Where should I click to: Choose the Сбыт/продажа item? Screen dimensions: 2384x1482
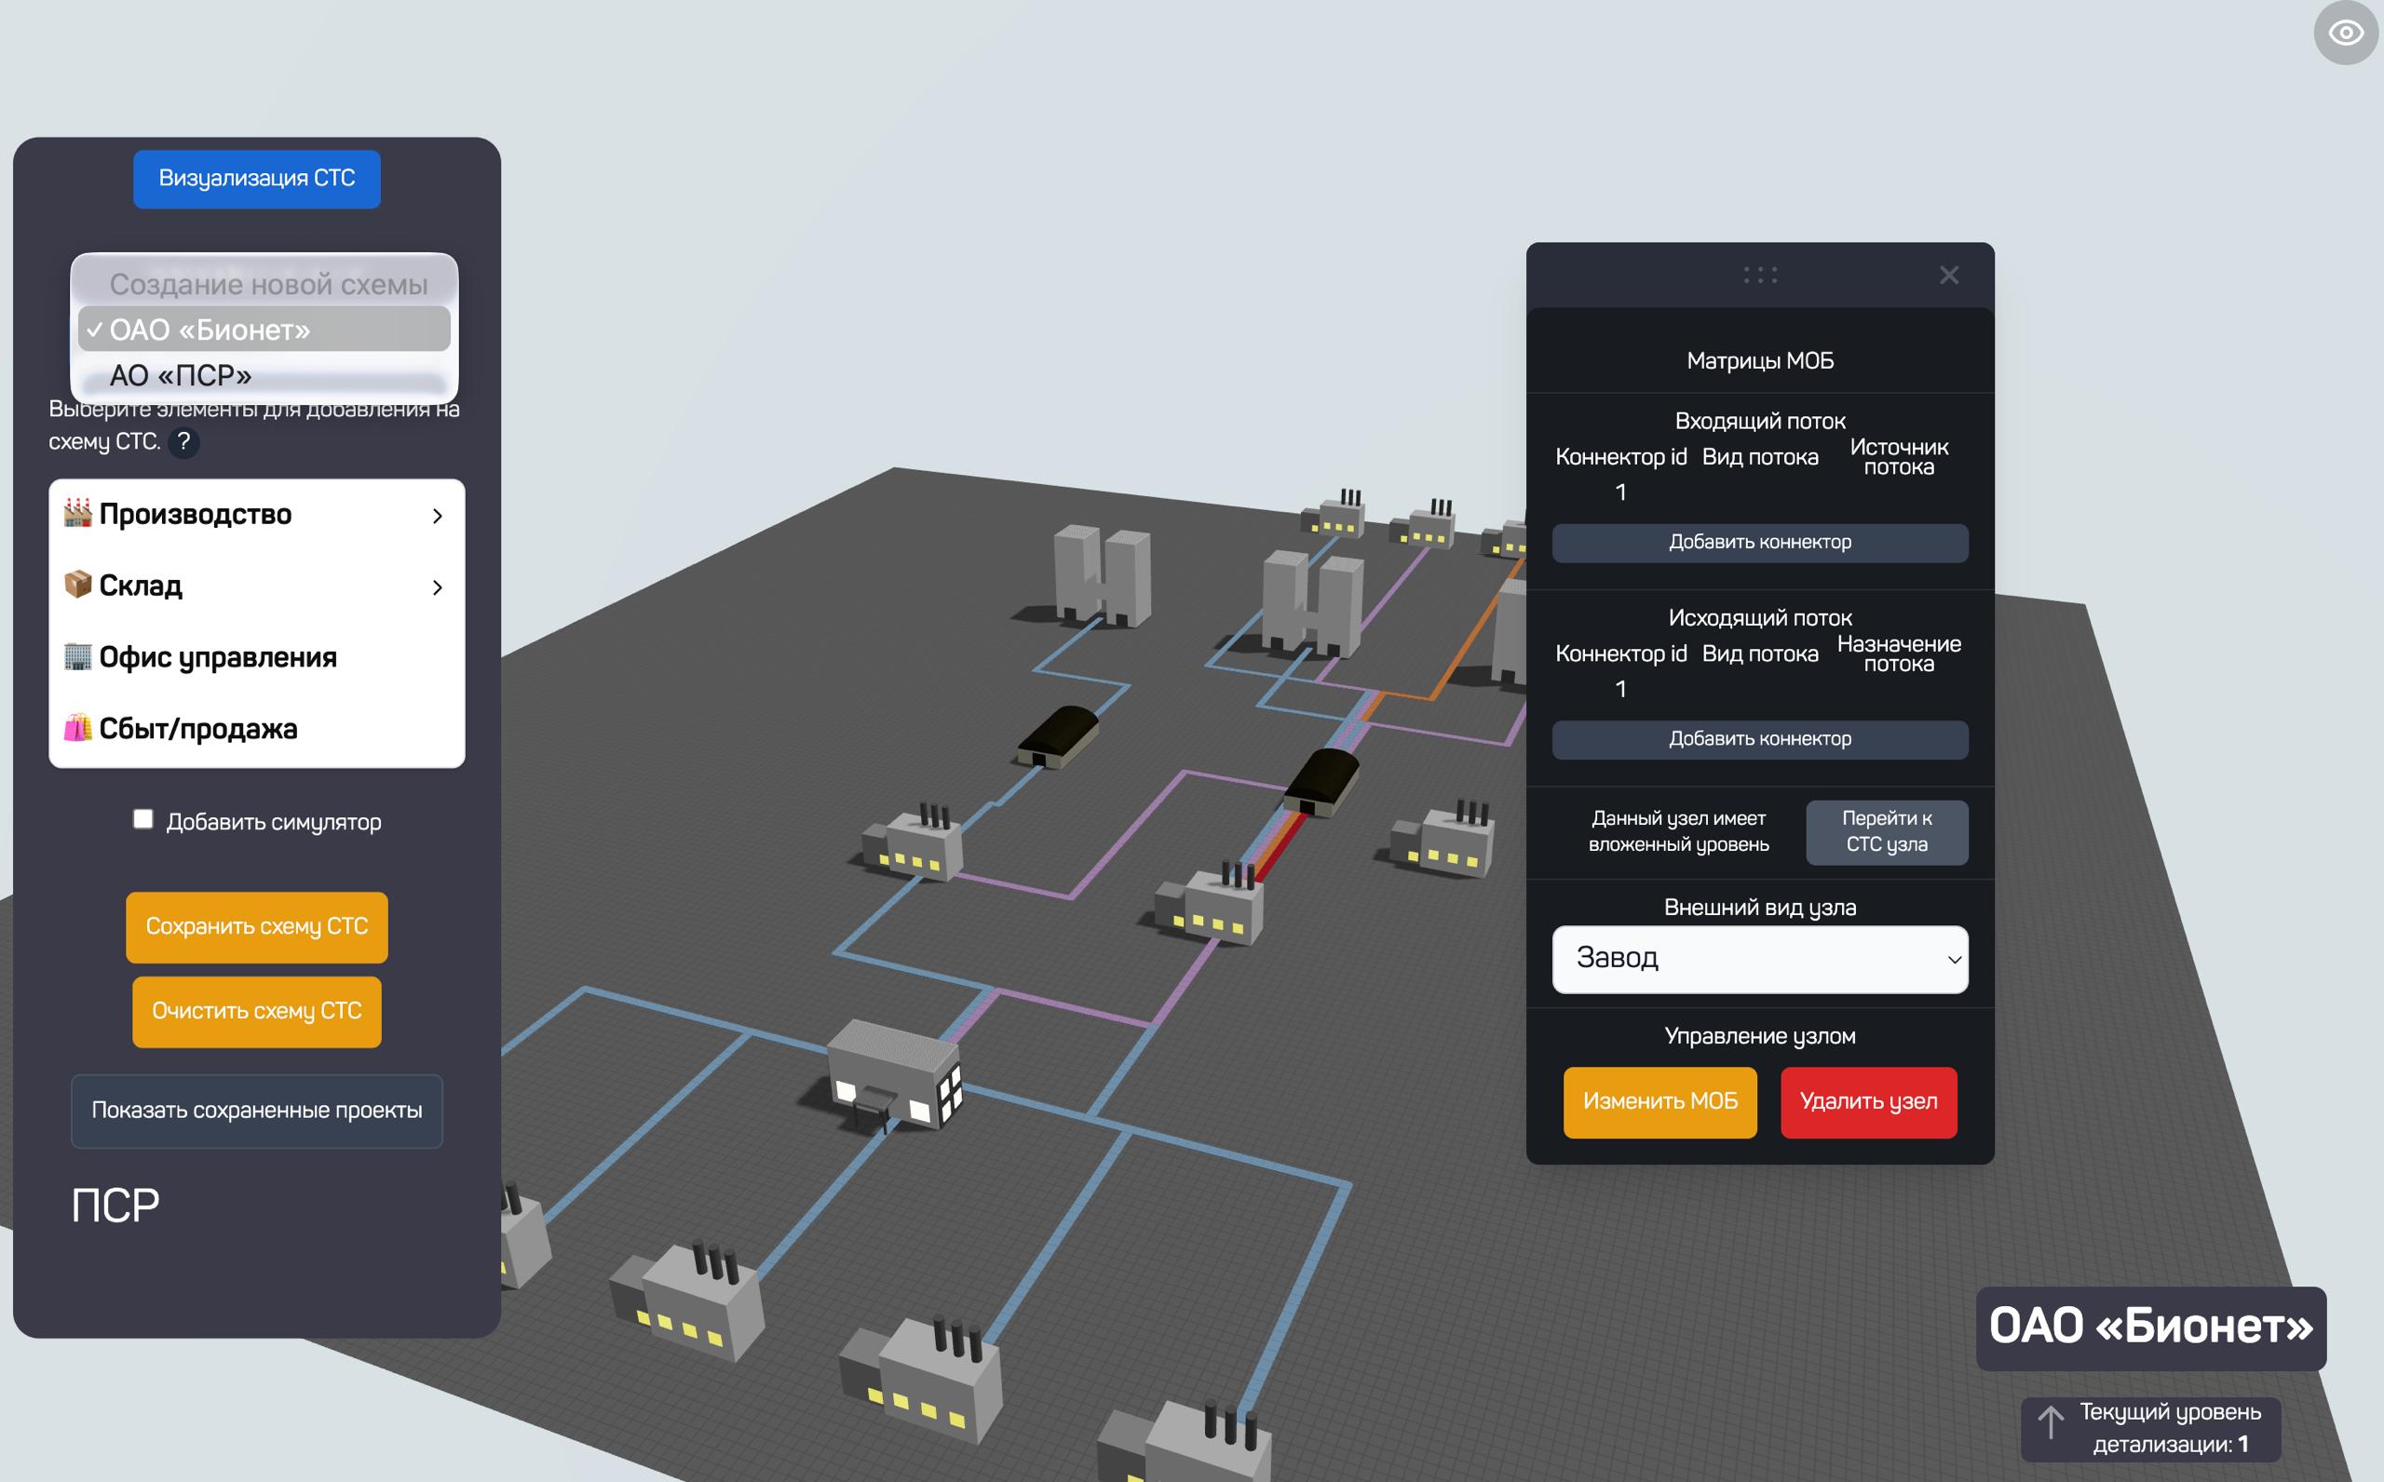[198, 729]
